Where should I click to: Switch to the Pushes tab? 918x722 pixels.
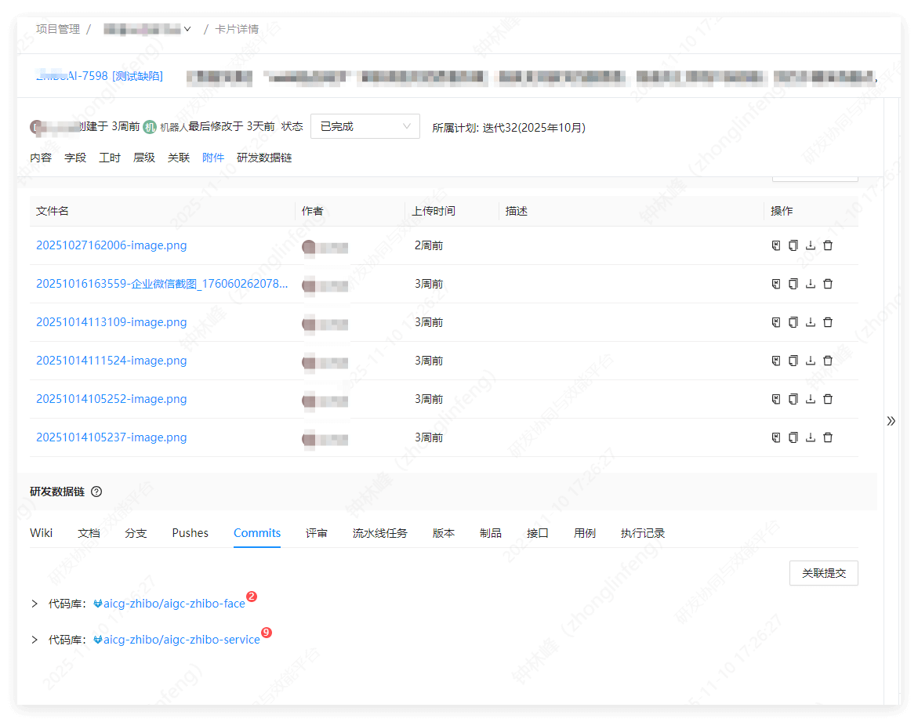tap(190, 532)
